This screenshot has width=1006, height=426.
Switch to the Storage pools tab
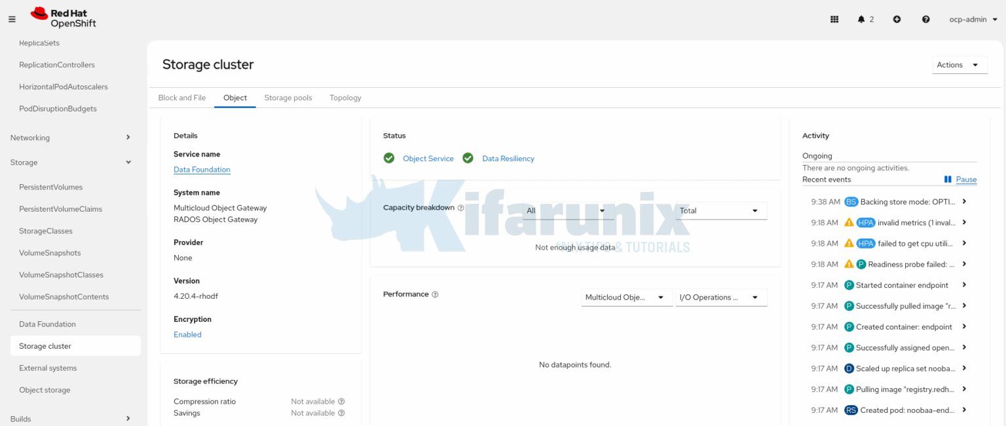pyautogui.click(x=288, y=98)
